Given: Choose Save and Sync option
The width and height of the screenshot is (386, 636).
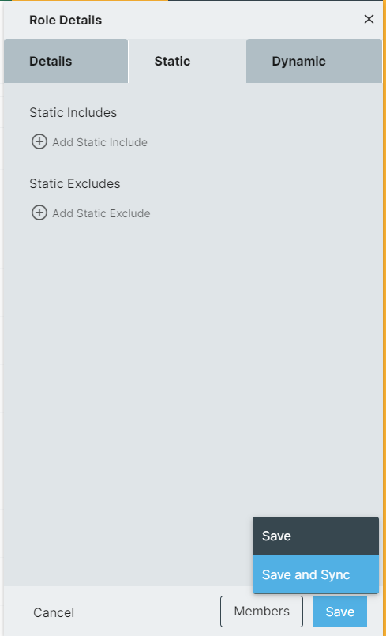Looking at the screenshot, I should pyautogui.click(x=316, y=574).
